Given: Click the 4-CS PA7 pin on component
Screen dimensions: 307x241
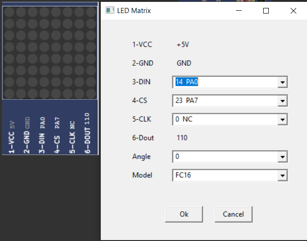Looking at the screenshot, I should click(57, 135).
